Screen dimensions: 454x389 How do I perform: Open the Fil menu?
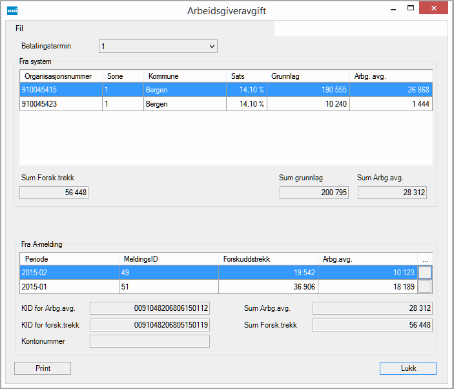[x=19, y=28]
